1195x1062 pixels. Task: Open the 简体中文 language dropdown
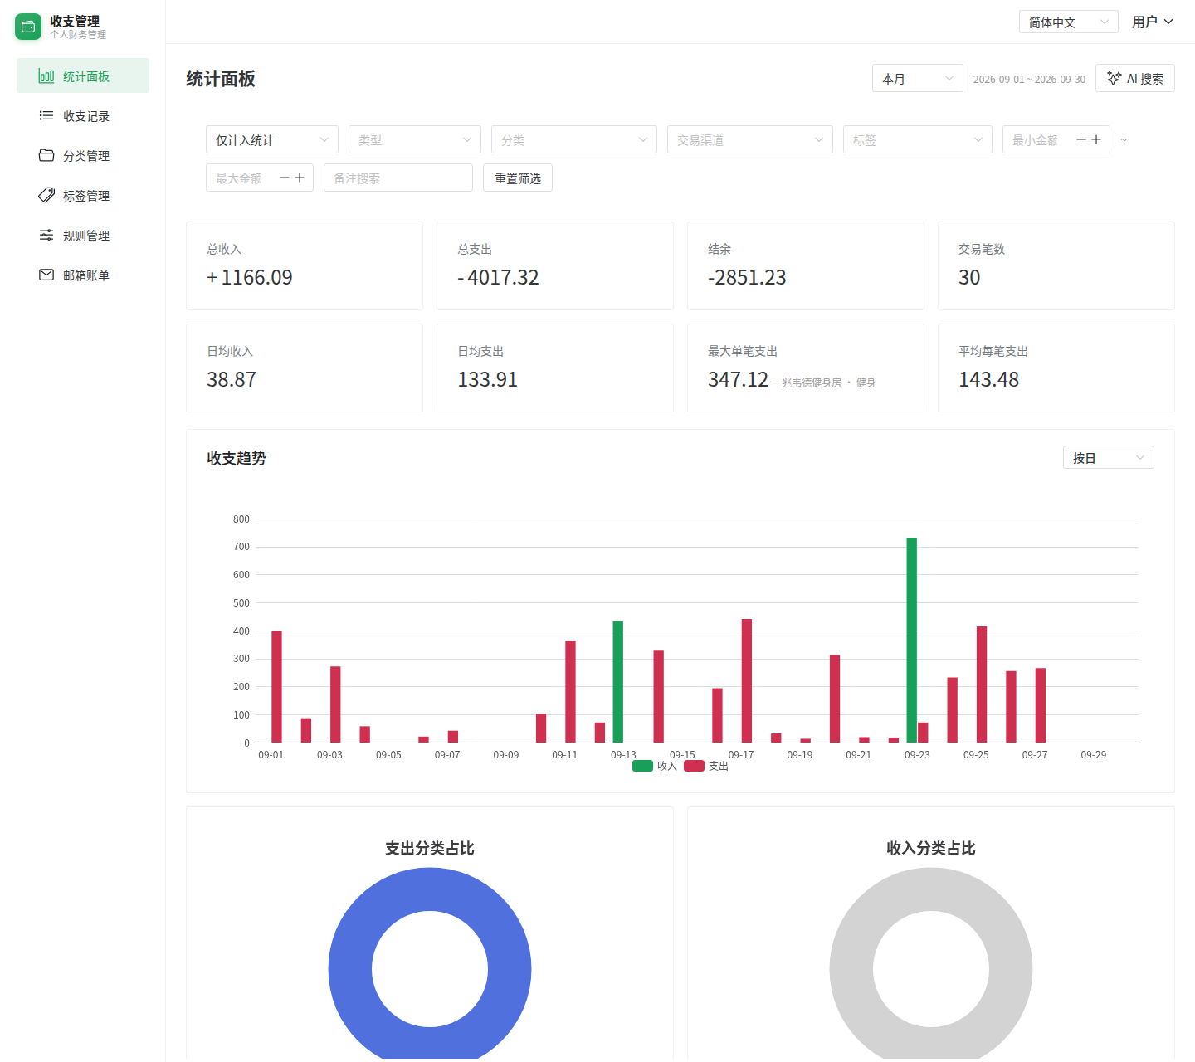tap(1069, 22)
